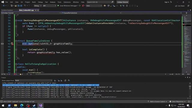The image size is (192, 108).
Task: Click the New Project icon
Action: tap(12, 6)
